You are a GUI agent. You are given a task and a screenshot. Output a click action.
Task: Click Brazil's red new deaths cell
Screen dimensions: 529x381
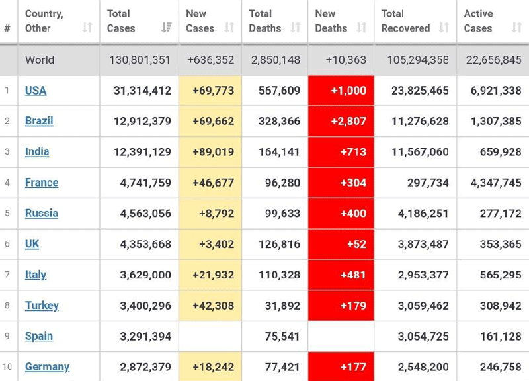[x=341, y=121]
